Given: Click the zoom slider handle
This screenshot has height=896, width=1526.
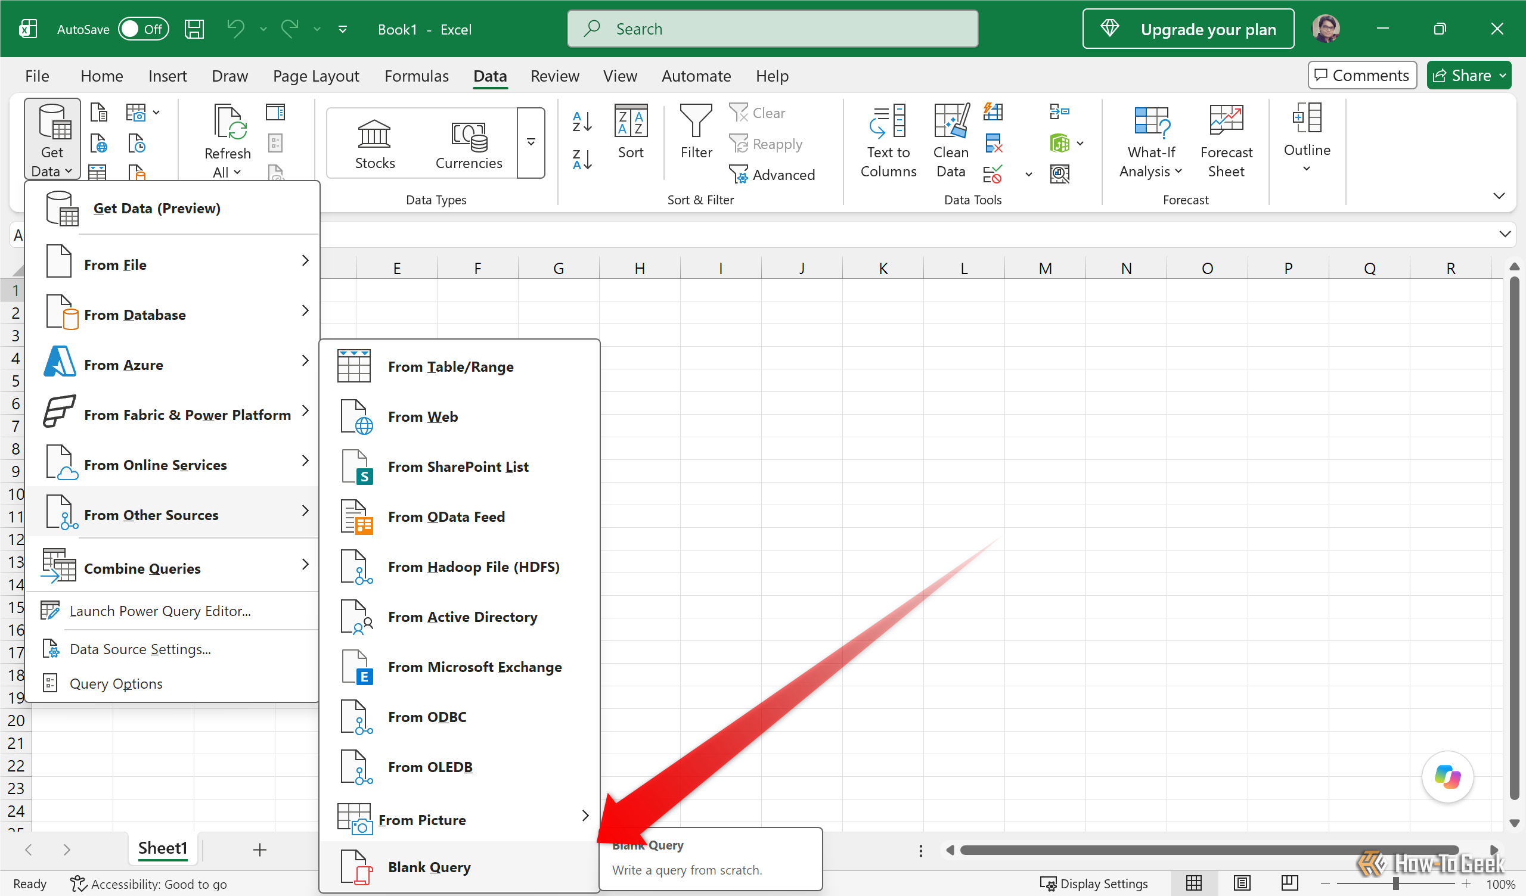Looking at the screenshot, I should (1395, 883).
